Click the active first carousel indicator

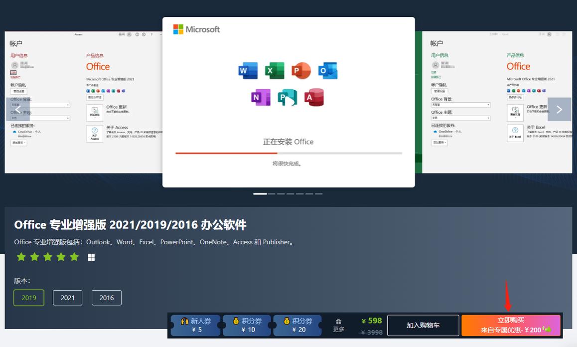point(260,194)
